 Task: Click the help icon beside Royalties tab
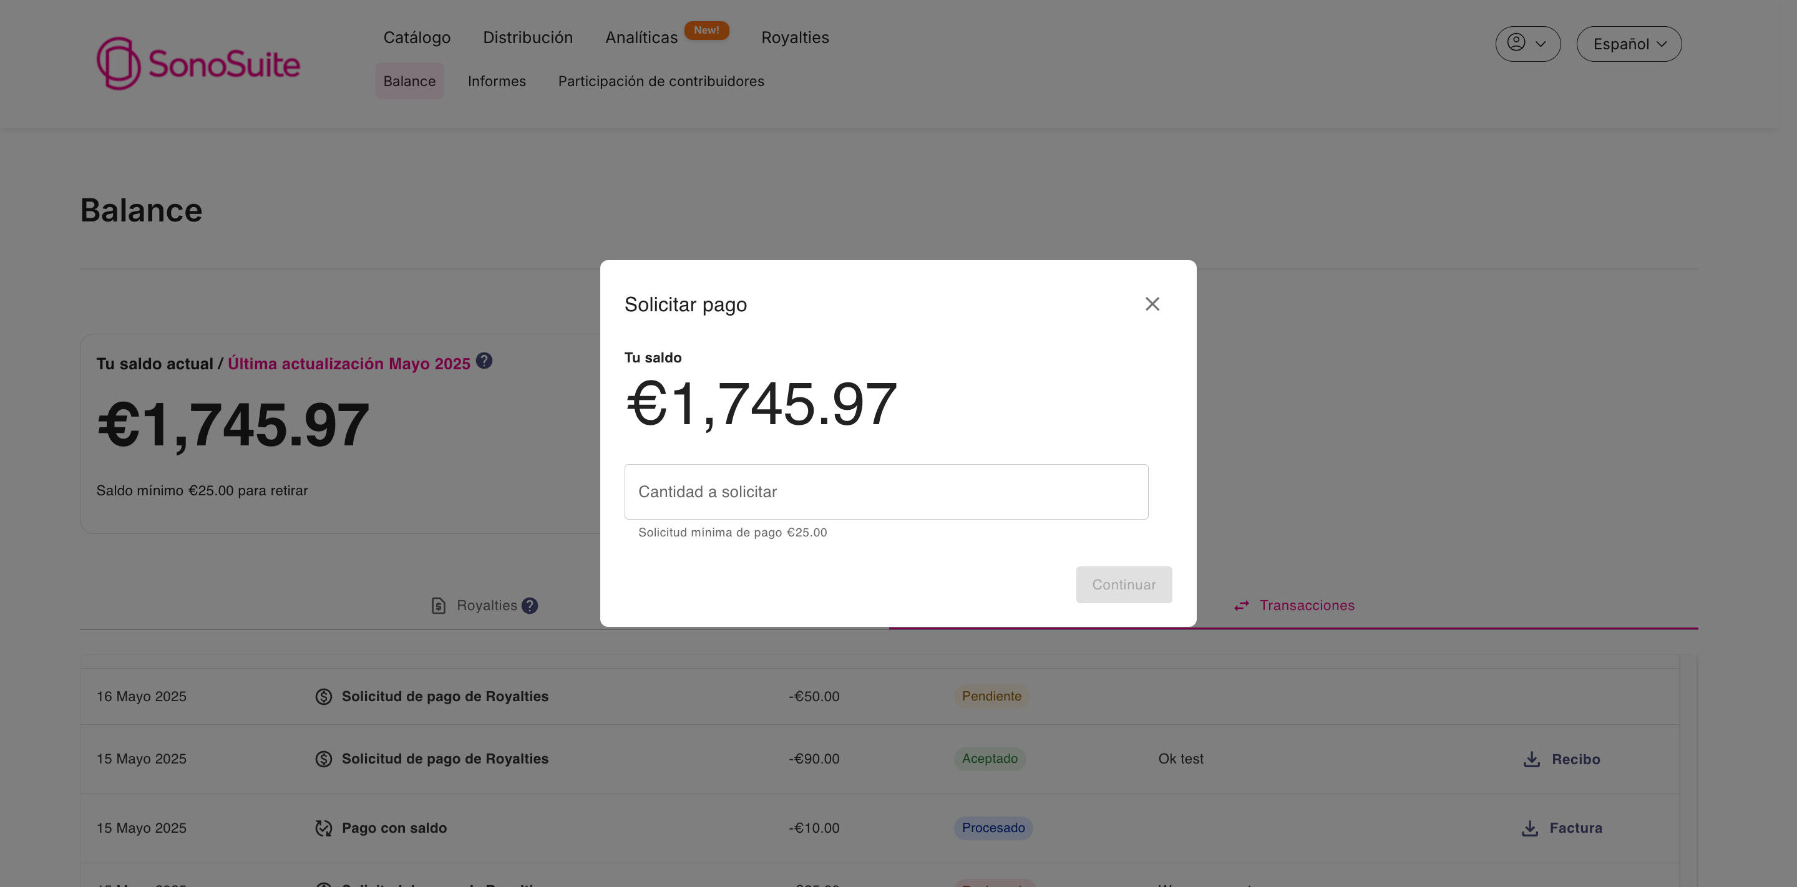(530, 606)
